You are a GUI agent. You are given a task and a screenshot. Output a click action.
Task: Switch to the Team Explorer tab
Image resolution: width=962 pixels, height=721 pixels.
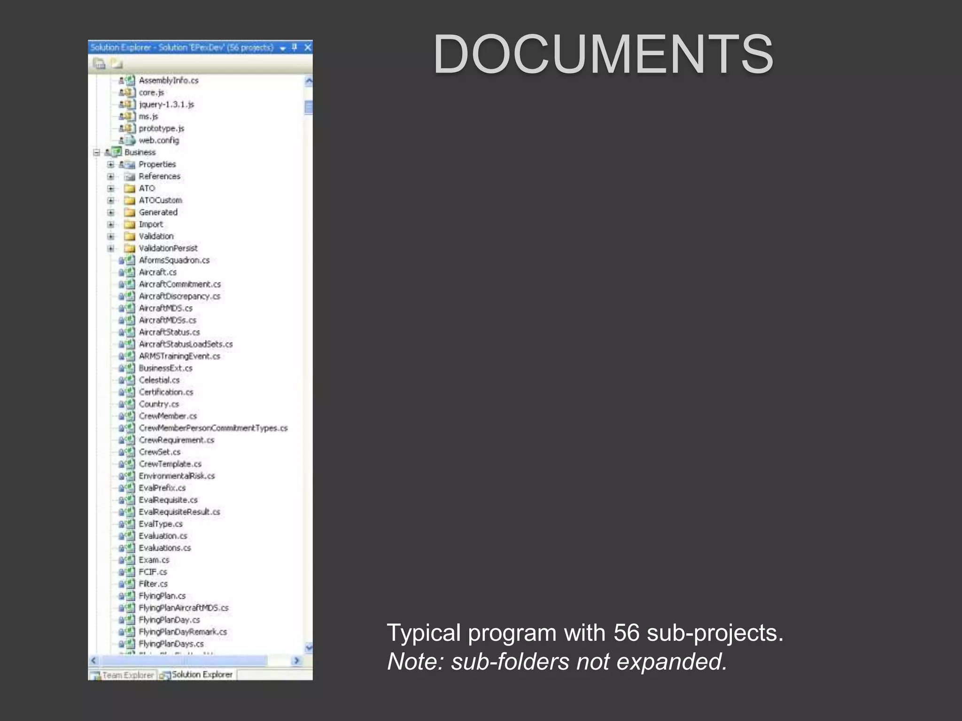pos(123,675)
